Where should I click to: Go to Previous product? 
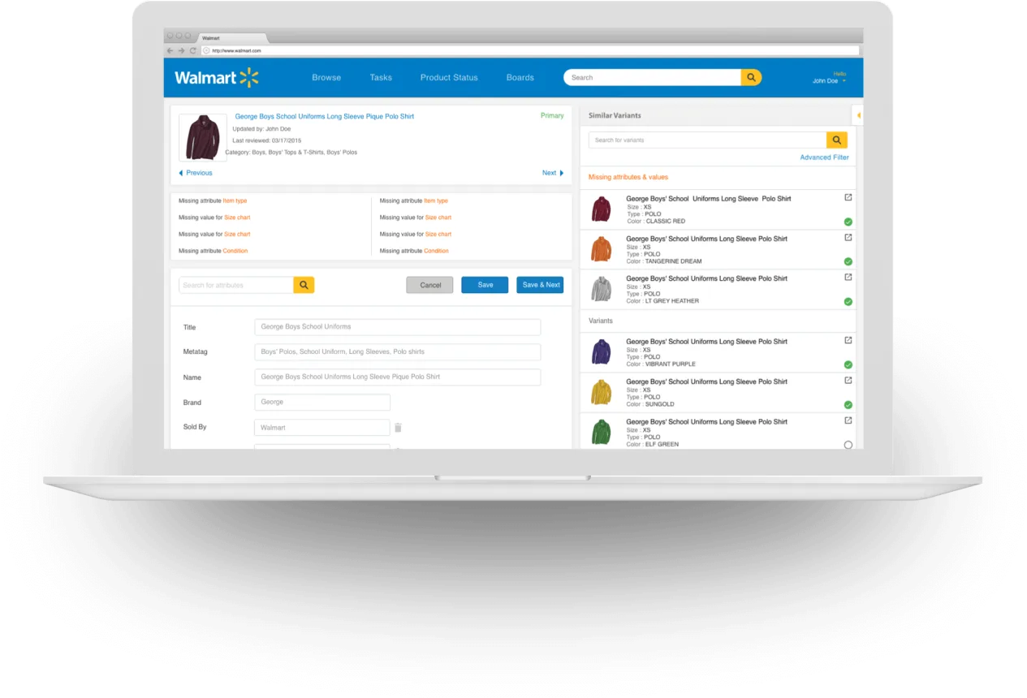pyautogui.click(x=196, y=173)
